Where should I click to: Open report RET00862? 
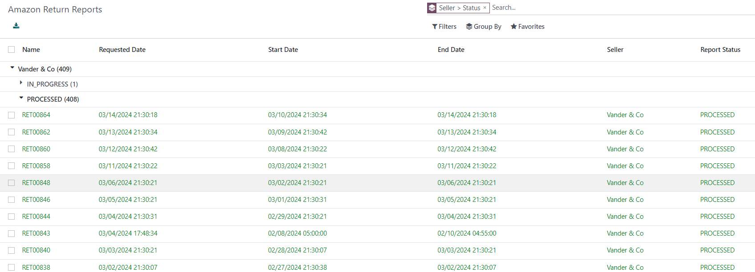pos(36,132)
